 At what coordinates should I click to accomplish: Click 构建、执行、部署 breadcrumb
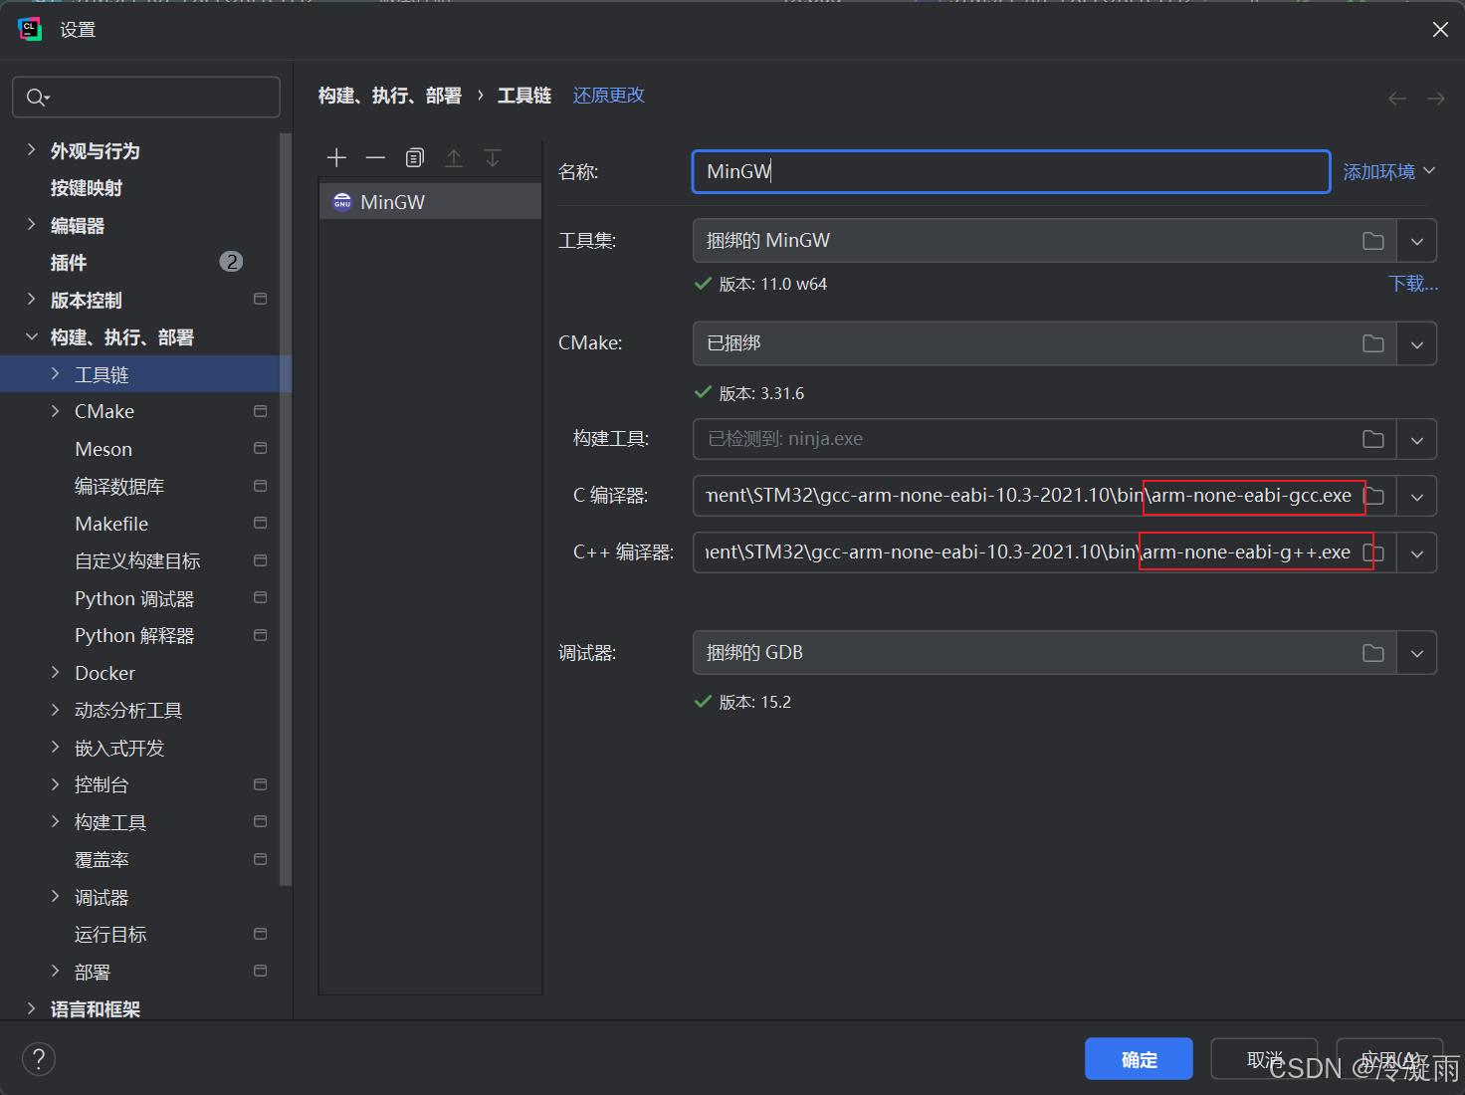pyautogui.click(x=390, y=96)
